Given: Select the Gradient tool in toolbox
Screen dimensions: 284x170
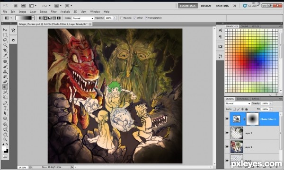Looking at the screenshot, I should tap(5, 87).
